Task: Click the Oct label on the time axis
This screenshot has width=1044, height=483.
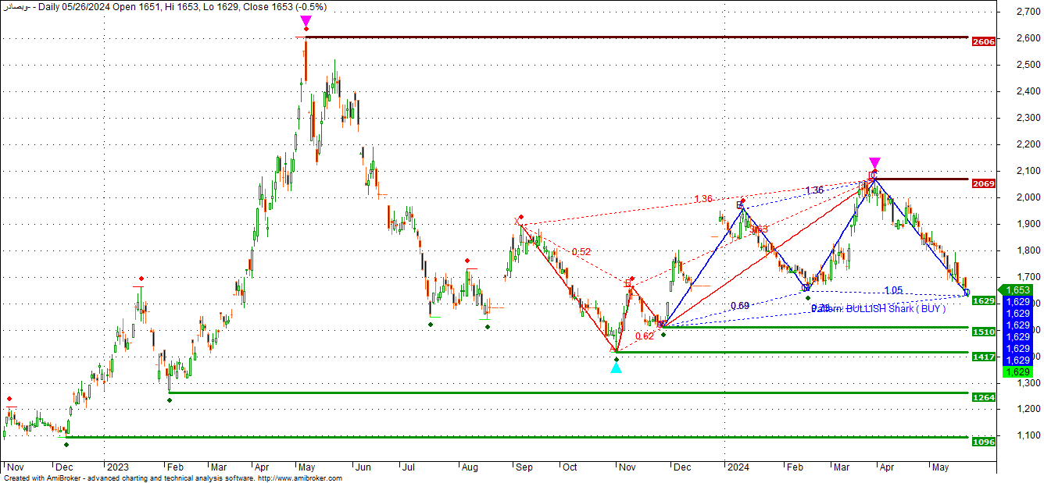Action: click(x=570, y=467)
